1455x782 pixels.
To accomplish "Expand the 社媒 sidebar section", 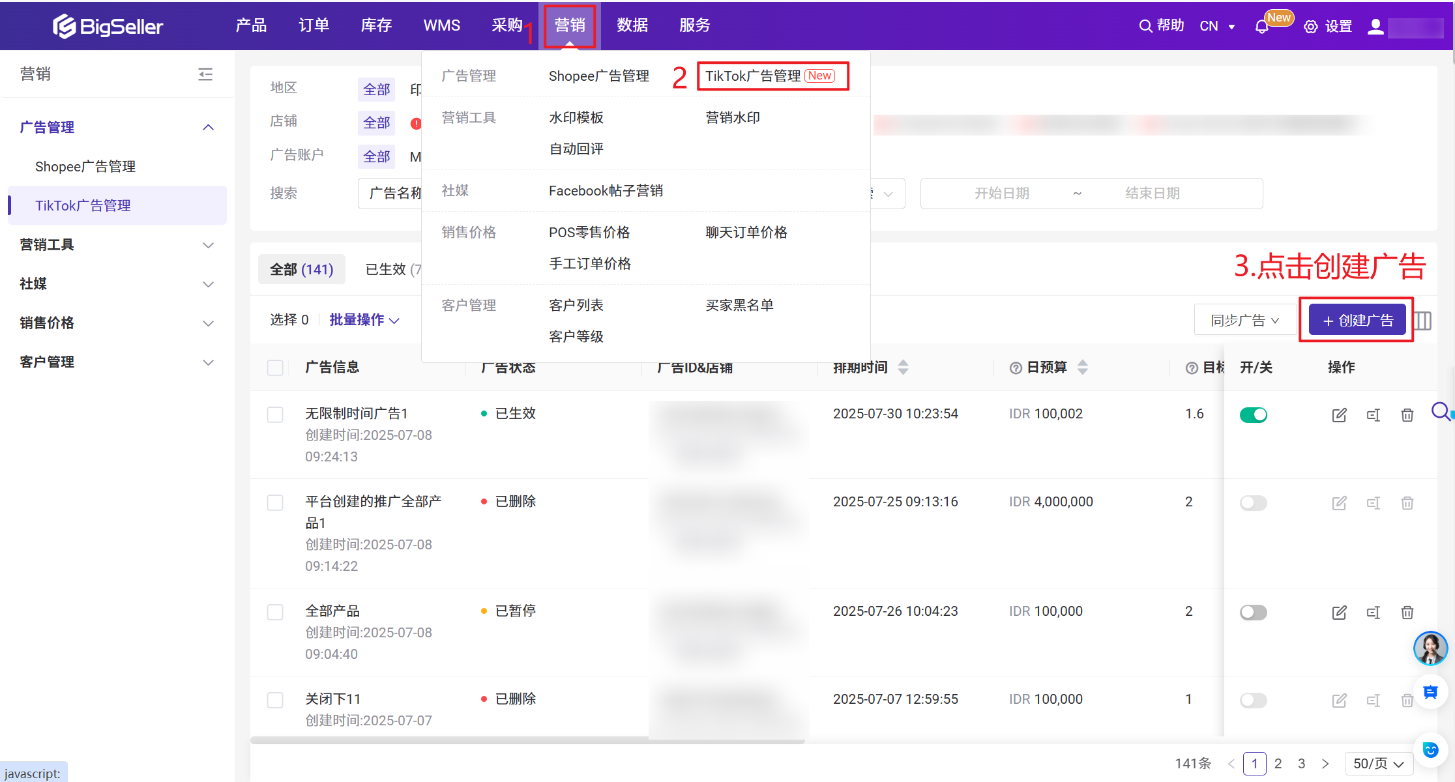I will coord(117,284).
